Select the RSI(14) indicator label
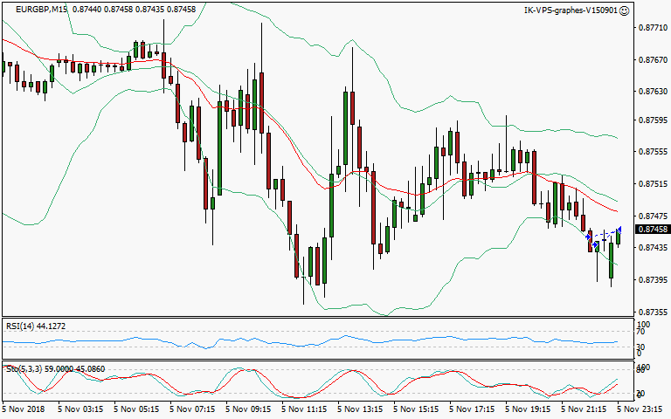Viewport: 671px width, 419px height. (36, 326)
